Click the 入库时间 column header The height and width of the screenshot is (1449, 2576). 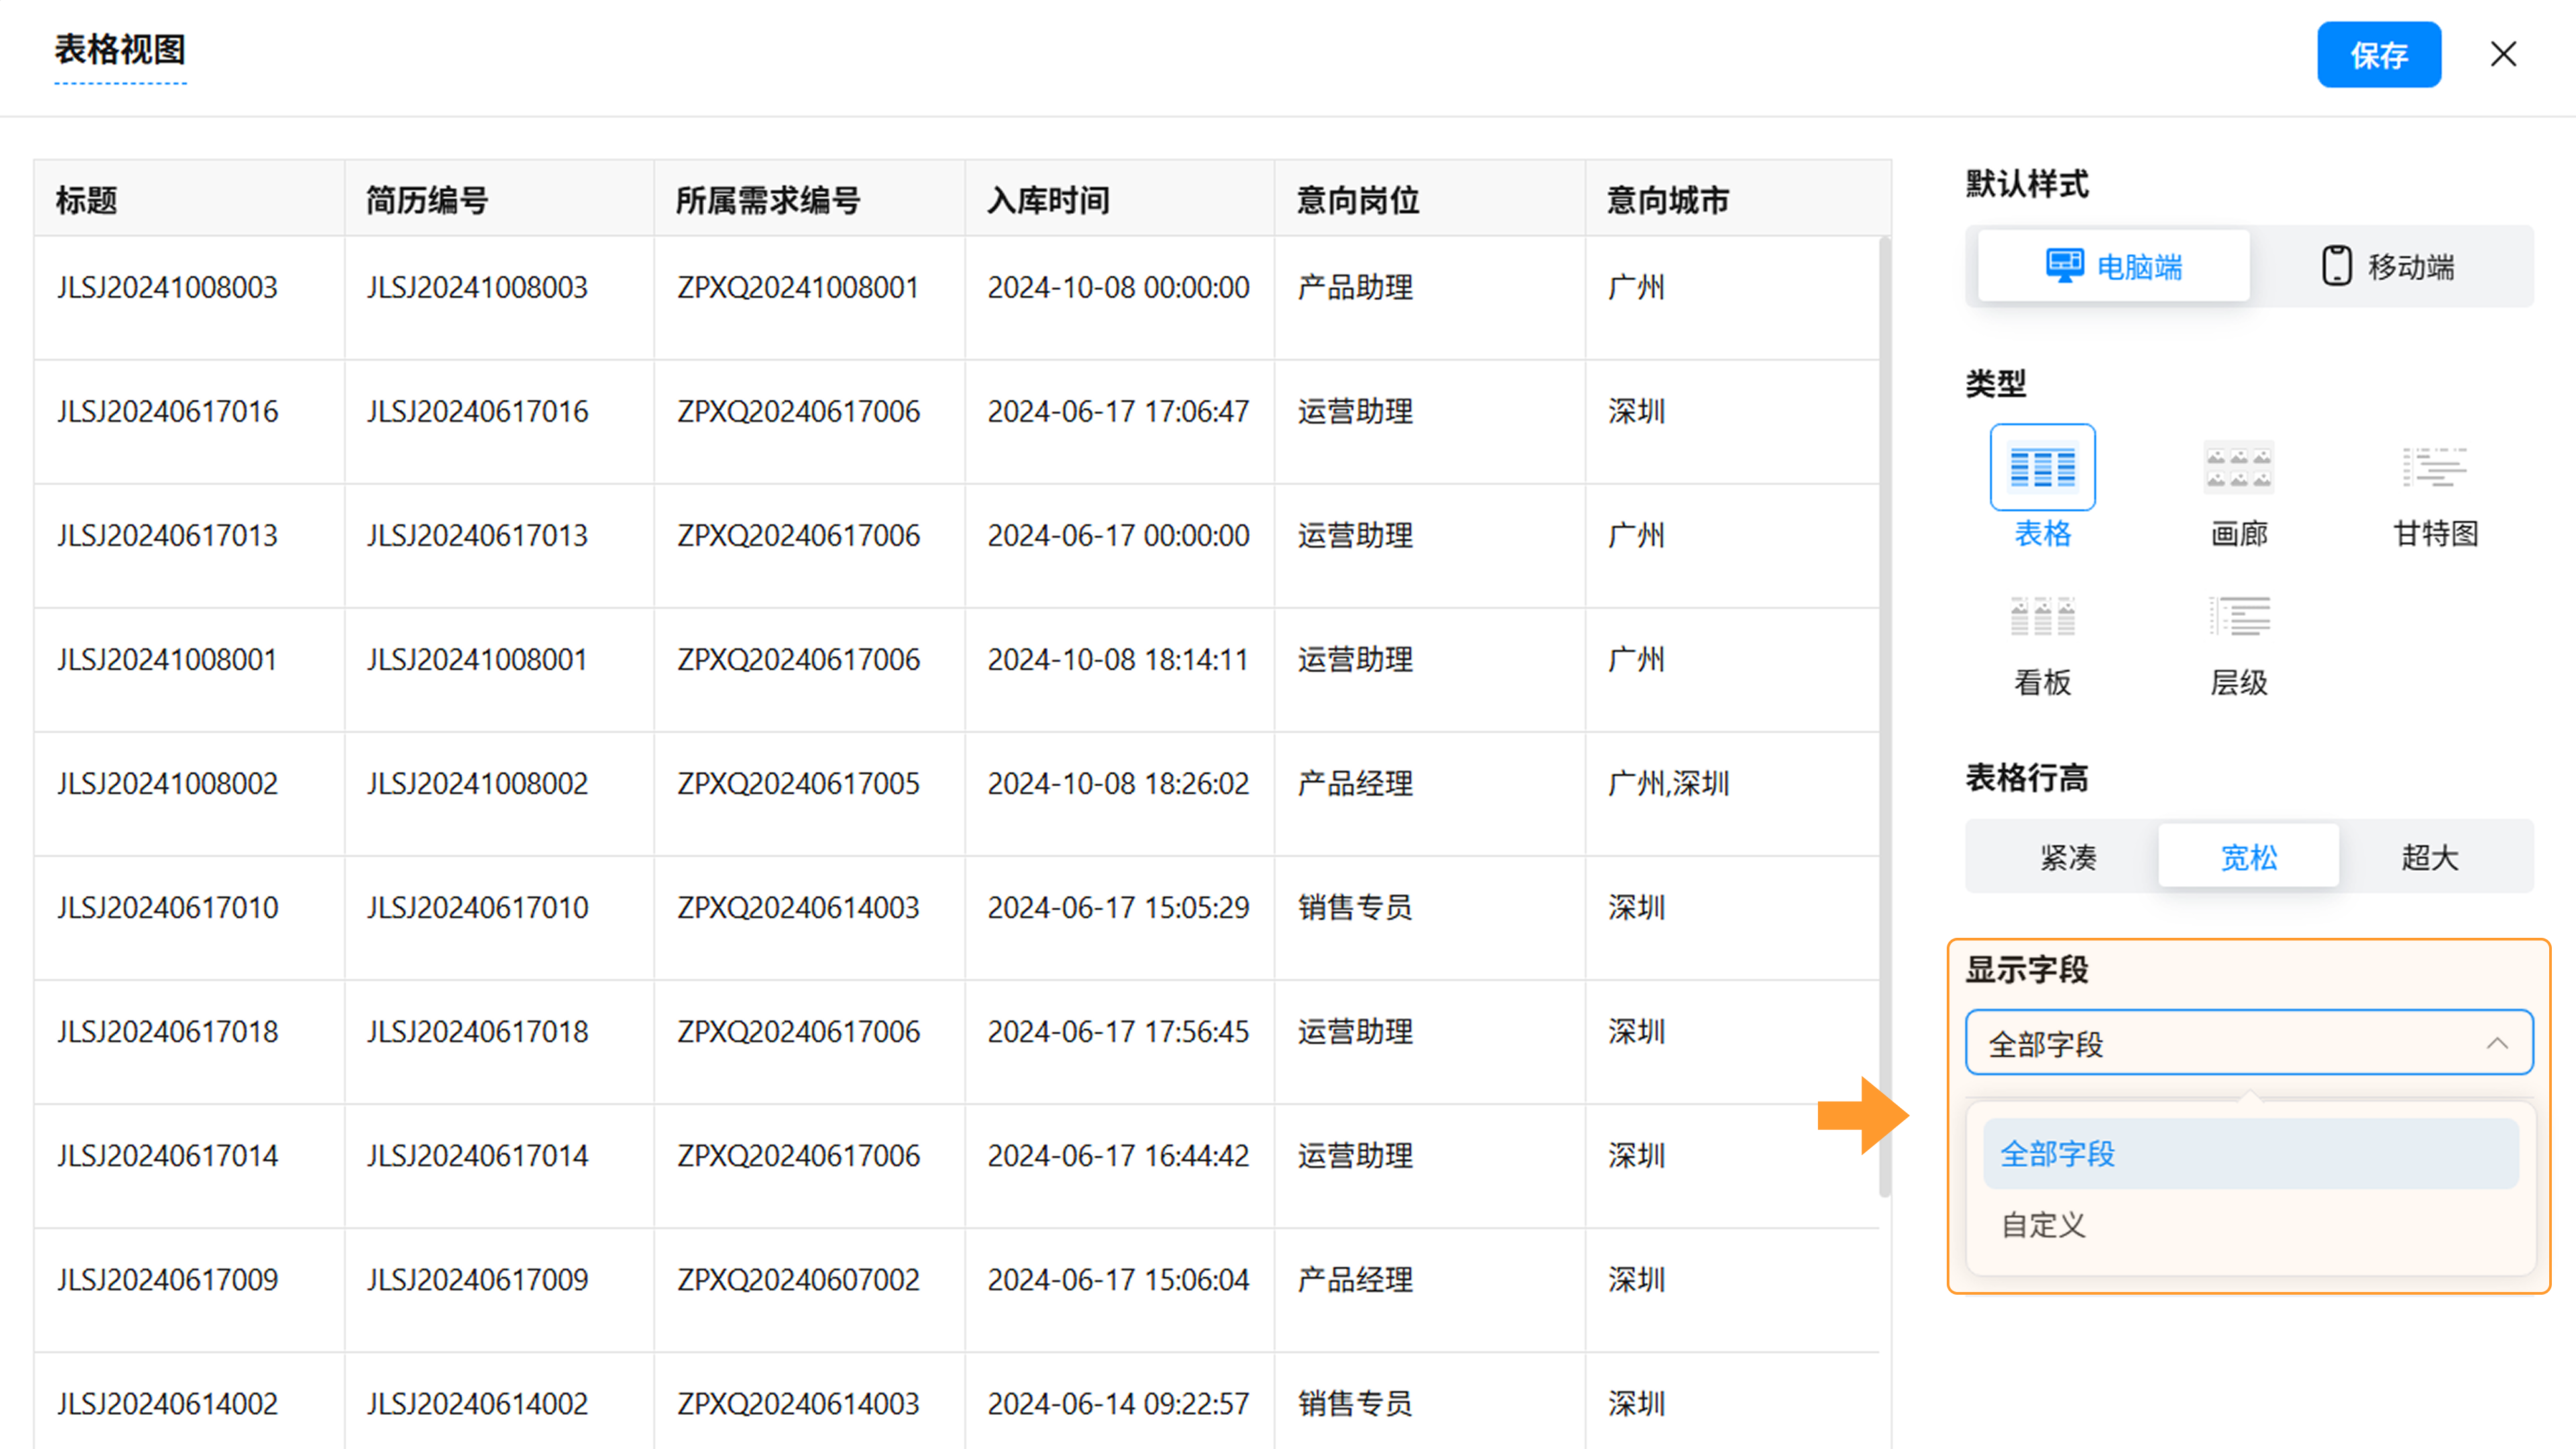pos(1048,200)
